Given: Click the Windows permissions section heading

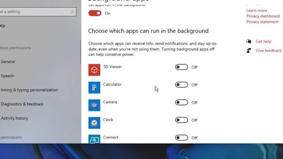Looking at the screenshot, I should [x=15, y=48].
